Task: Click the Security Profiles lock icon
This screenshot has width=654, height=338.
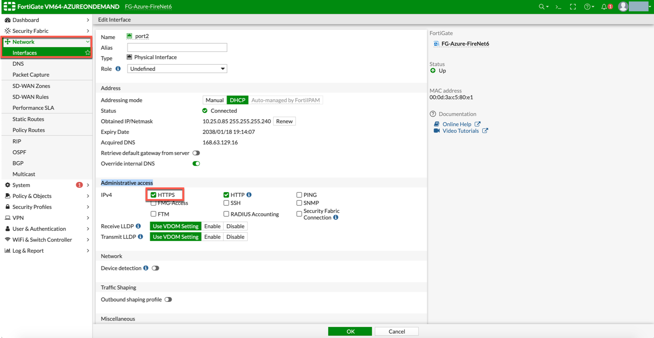Action: click(7, 207)
